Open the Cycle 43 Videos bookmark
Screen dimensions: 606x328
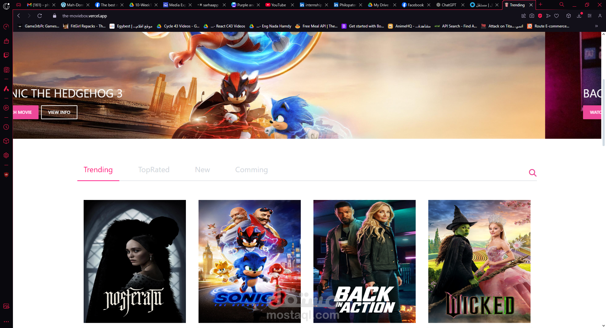178,26
